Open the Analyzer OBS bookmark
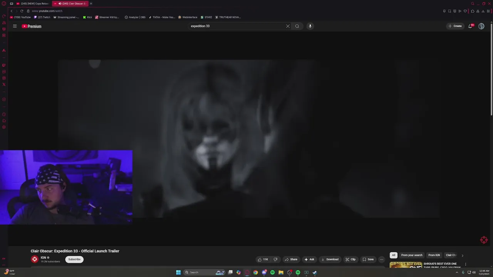The width and height of the screenshot is (493, 277). click(135, 17)
